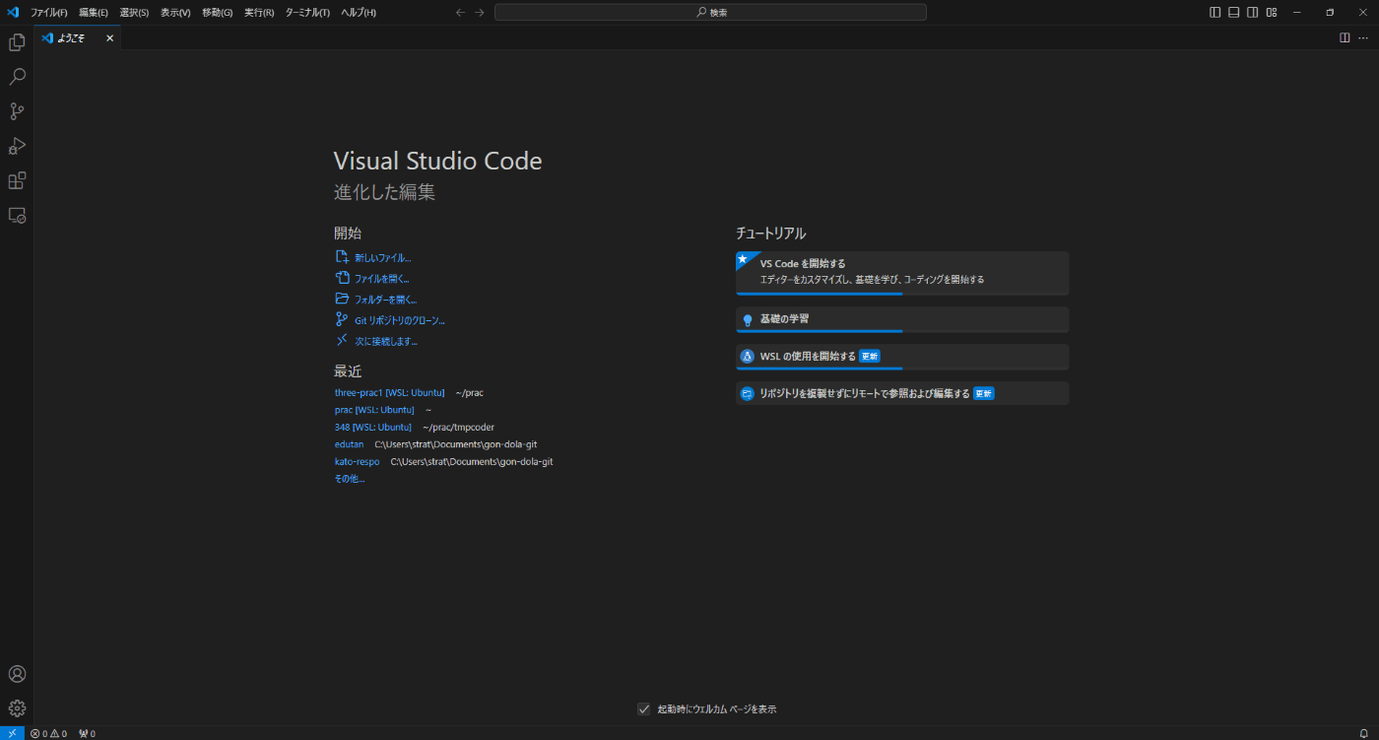The width and height of the screenshot is (1379, 740).
Task: Open the Customize Layout icon
Action: (x=1272, y=12)
